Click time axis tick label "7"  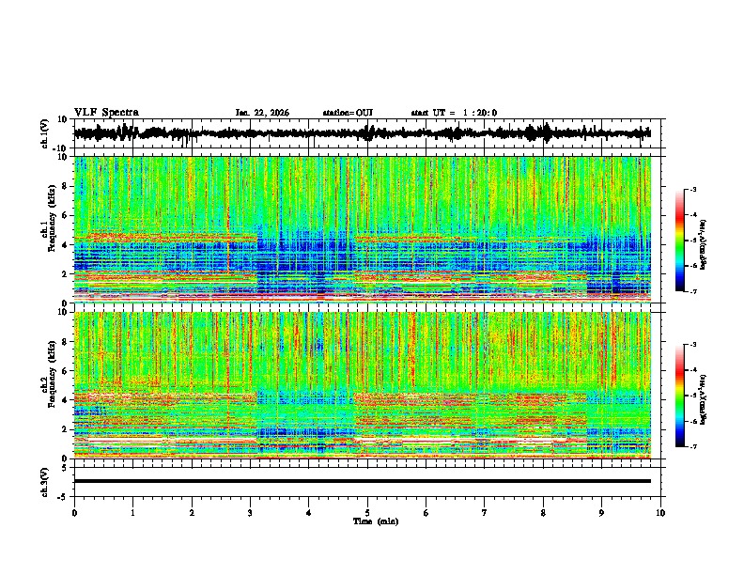tap(485, 513)
